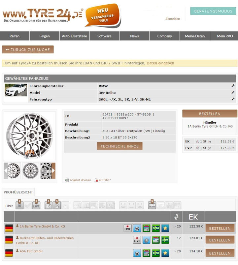238x265 pixels.
Task: Click the calendar icon in ASA TEC GmbH row
Action: [x=146, y=253]
